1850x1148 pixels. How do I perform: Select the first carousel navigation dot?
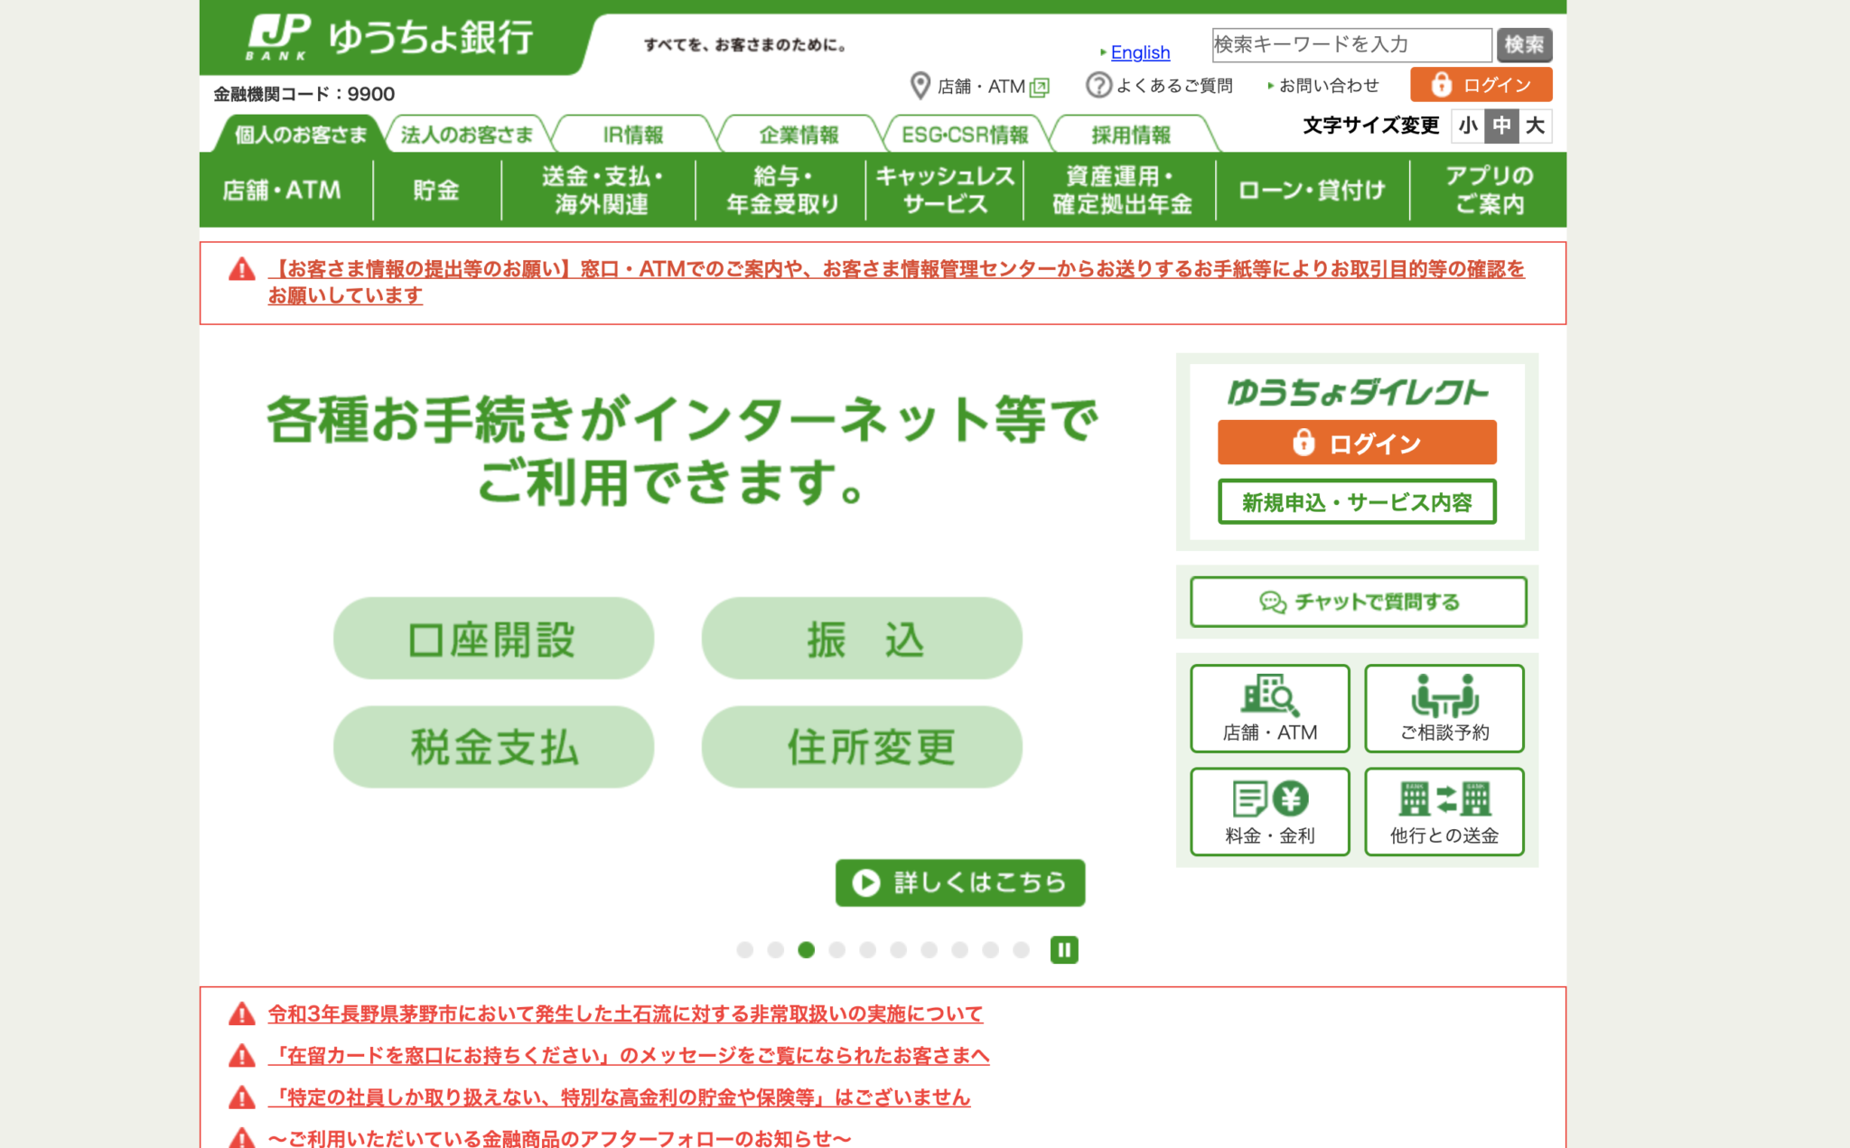[x=746, y=950]
